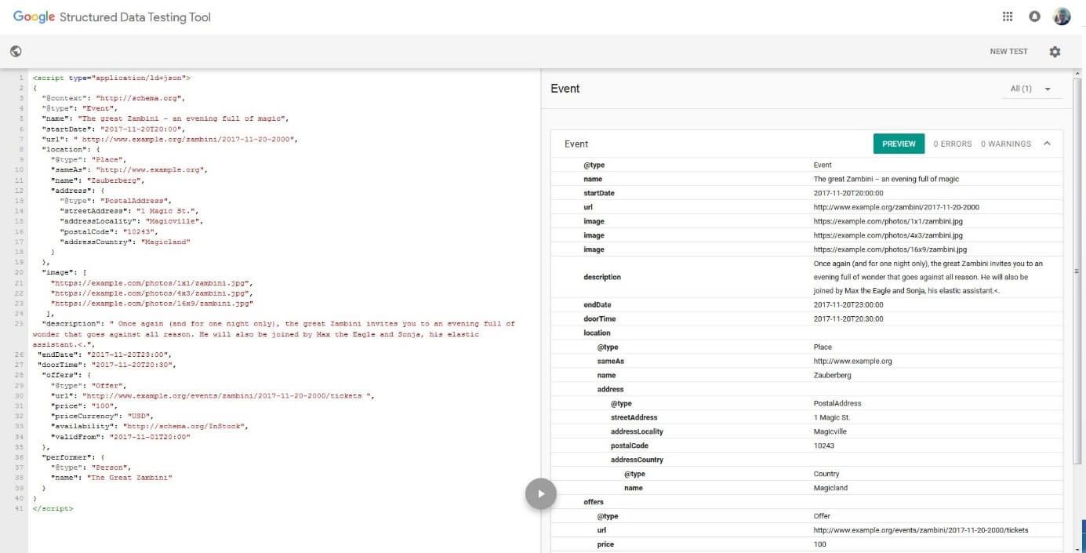The width and height of the screenshot is (1086, 553).
Task: Click image value 1x1/zambini.jpg
Action: pyautogui.click(x=888, y=221)
